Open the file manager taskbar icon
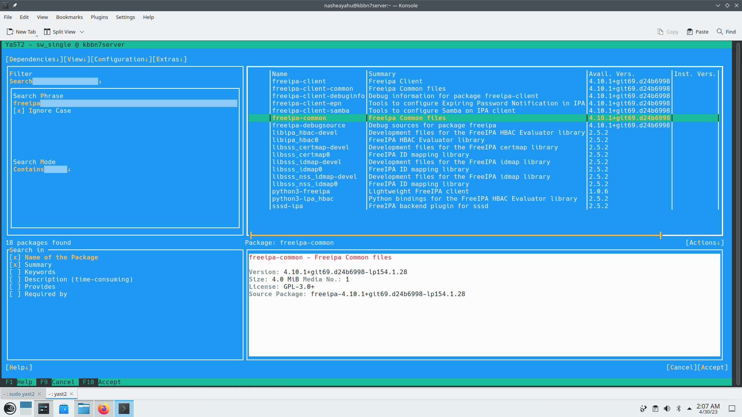 point(83,409)
